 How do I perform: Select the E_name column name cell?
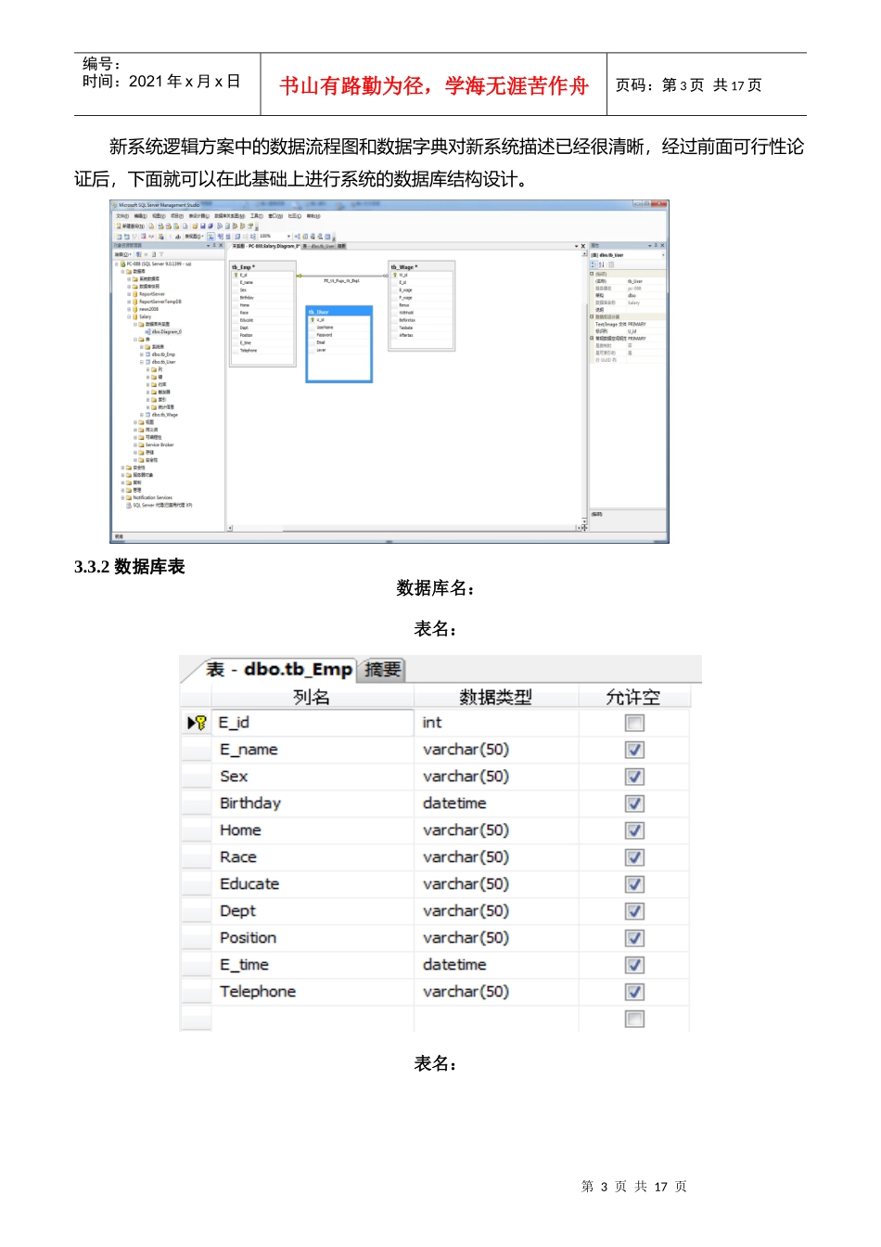pos(313,750)
